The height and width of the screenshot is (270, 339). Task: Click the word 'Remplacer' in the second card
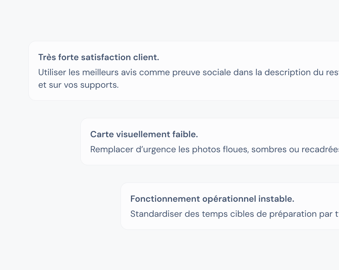coord(112,149)
